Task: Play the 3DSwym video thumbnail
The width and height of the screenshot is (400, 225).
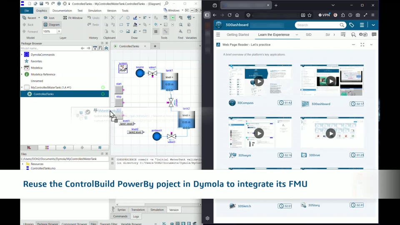Action: [x=259, y=133]
